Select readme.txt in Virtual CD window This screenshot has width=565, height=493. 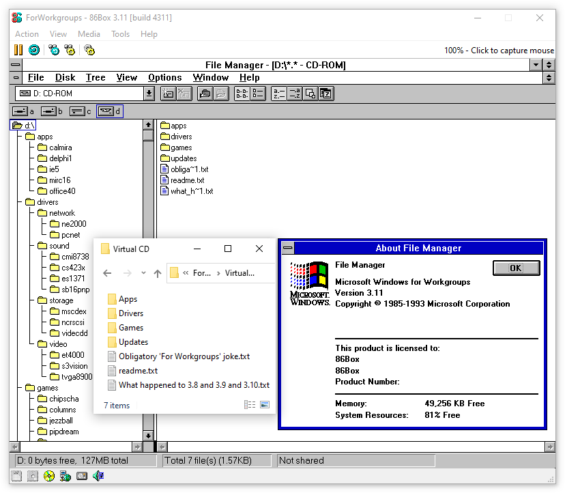click(132, 370)
